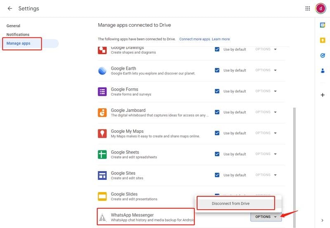Switch to the Notifications settings tab
Screen dimensions: 330x228
tap(18, 35)
